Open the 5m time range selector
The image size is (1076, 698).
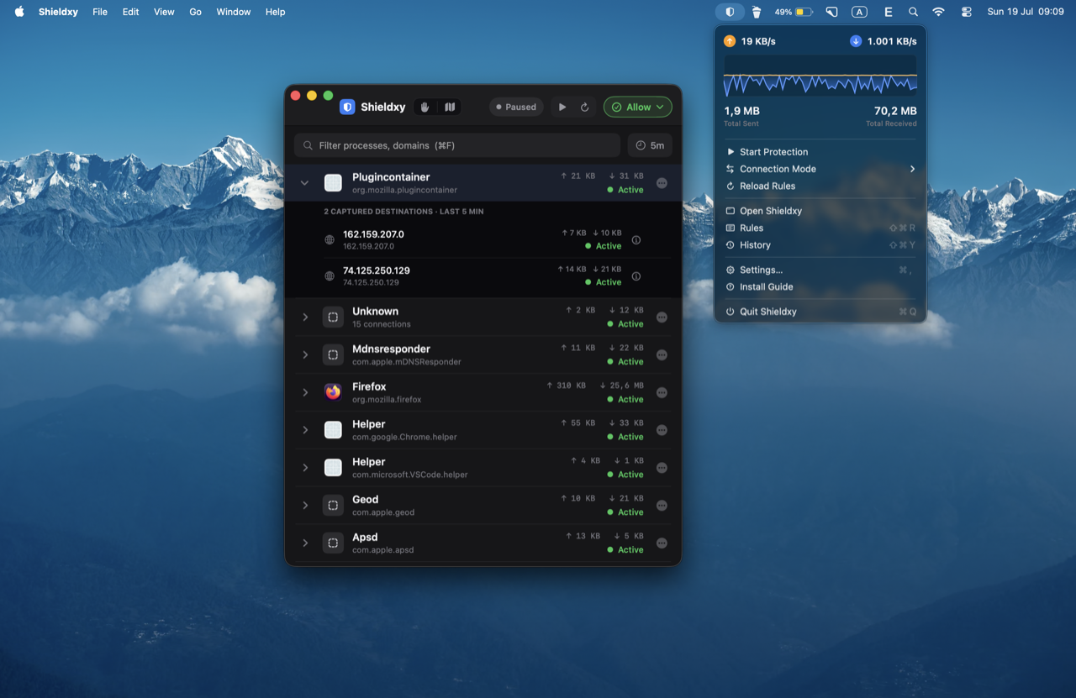point(650,145)
